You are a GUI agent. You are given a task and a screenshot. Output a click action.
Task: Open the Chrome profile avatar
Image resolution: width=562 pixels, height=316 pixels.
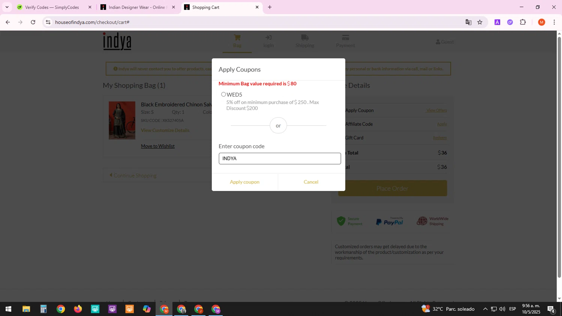pyautogui.click(x=541, y=22)
